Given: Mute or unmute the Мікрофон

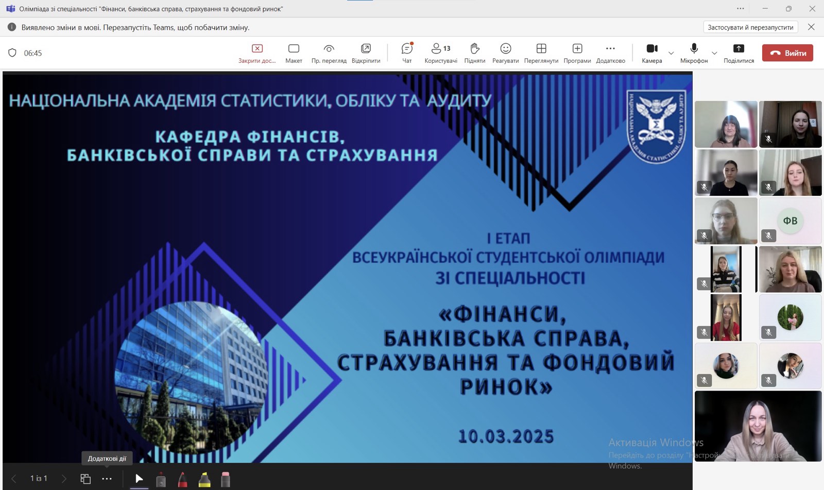Looking at the screenshot, I should 694,53.
